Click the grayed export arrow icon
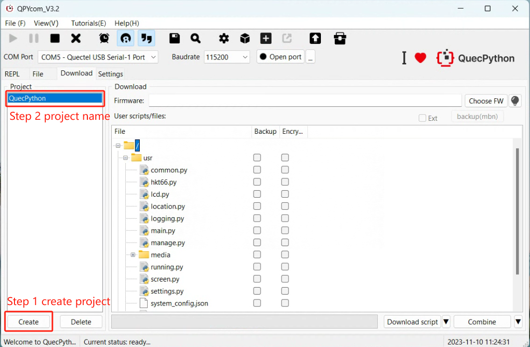530x347 pixels. click(287, 38)
